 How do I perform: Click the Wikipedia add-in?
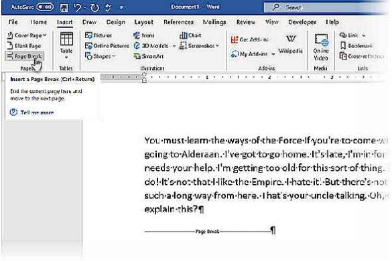coord(291,44)
